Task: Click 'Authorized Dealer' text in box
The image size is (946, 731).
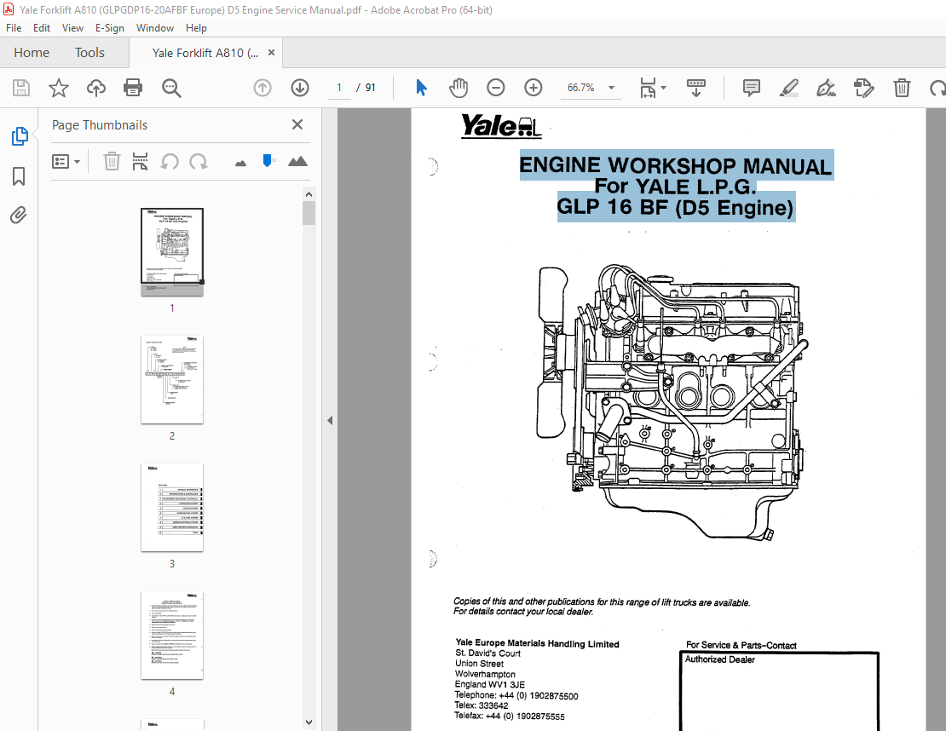Action: (720, 659)
